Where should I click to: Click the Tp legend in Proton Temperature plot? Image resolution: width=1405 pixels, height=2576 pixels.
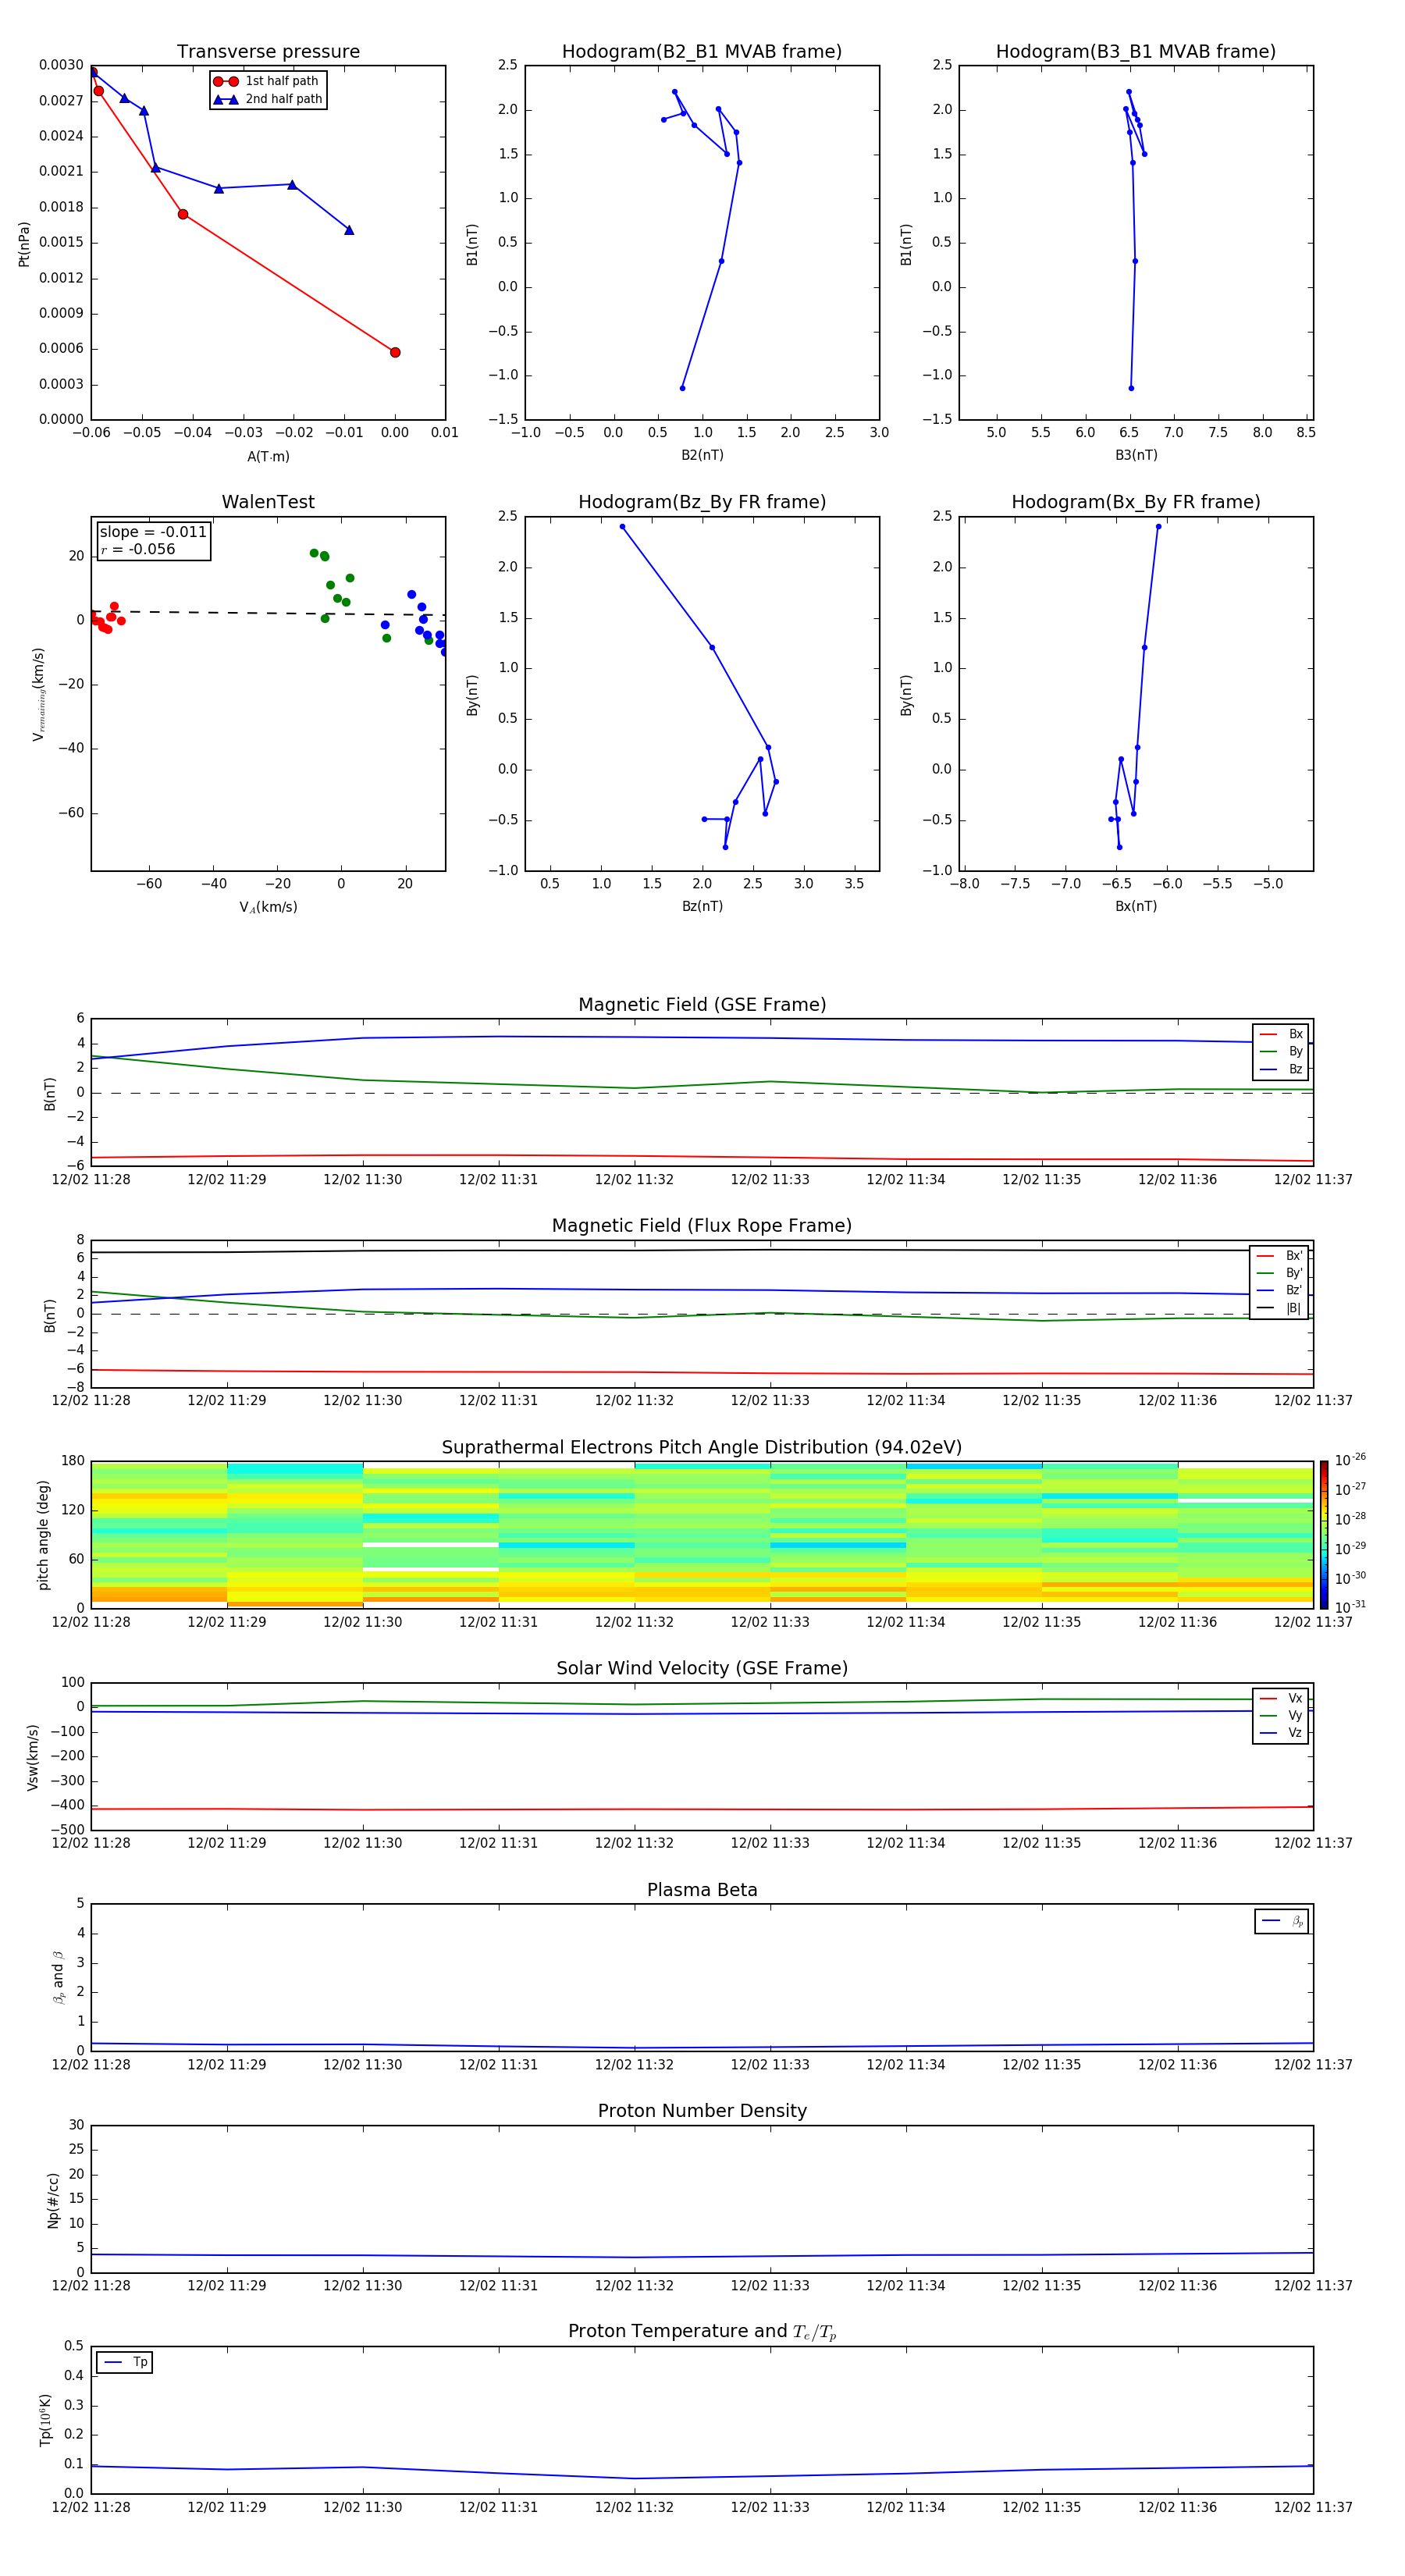[125, 2362]
